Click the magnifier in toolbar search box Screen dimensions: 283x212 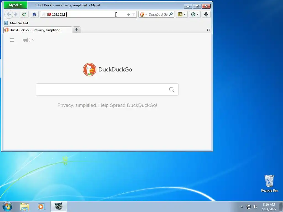[x=171, y=14]
